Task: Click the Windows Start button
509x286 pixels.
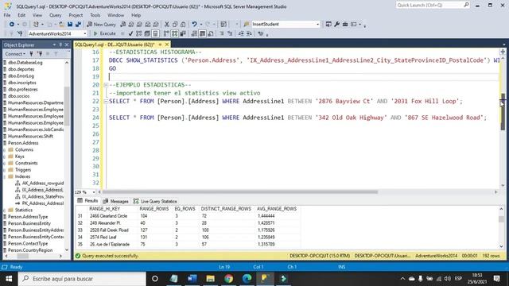Action: [9, 279]
